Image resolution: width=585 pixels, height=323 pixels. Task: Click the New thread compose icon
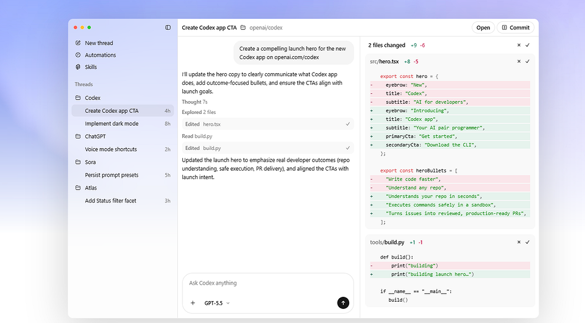click(78, 43)
